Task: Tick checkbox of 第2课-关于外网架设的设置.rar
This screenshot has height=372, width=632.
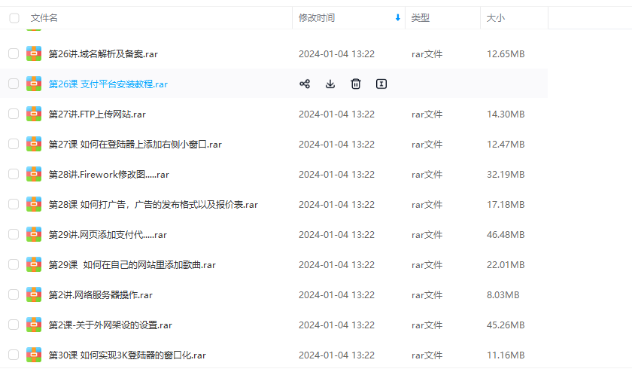Action: (14, 325)
